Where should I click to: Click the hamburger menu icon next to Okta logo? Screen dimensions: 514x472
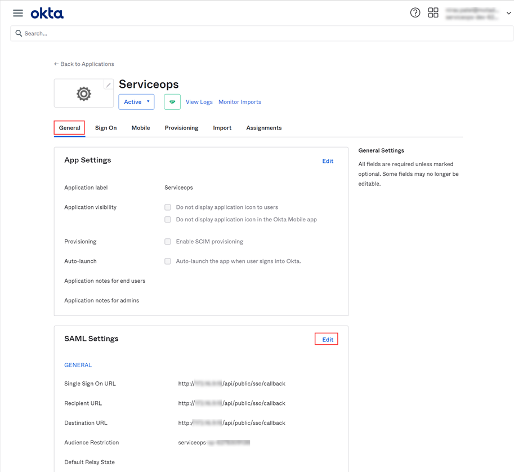point(17,12)
